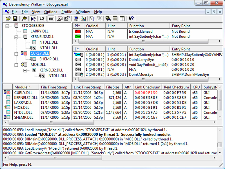This screenshot has width=225, height=169.
Task: Select STOOGES.EXE root in the tree
Action: (33, 26)
